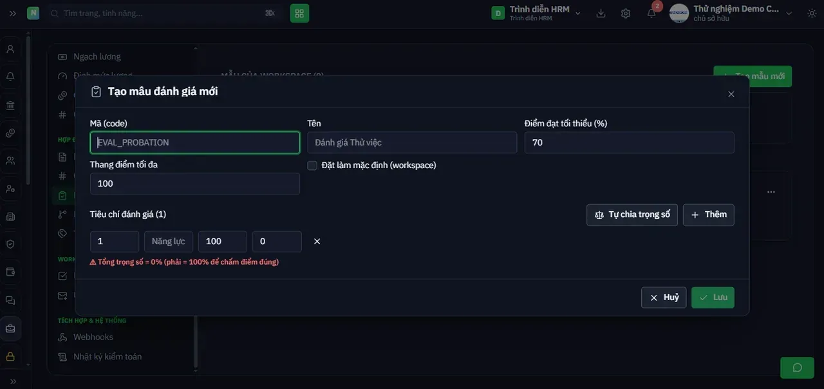Screen dimensions: 824x389
Task: Click the padlock icon in left rail
Action: coord(10,356)
